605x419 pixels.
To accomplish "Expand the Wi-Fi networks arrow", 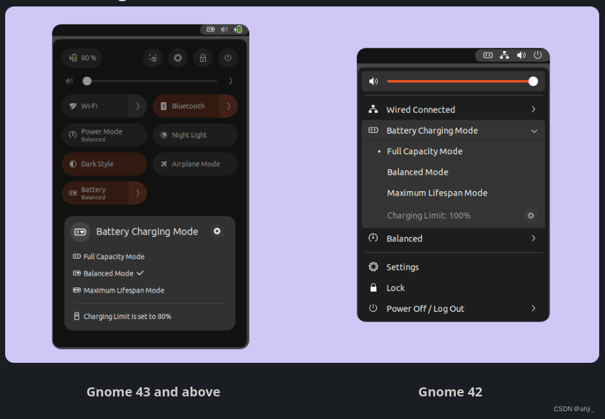I will pyautogui.click(x=138, y=106).
